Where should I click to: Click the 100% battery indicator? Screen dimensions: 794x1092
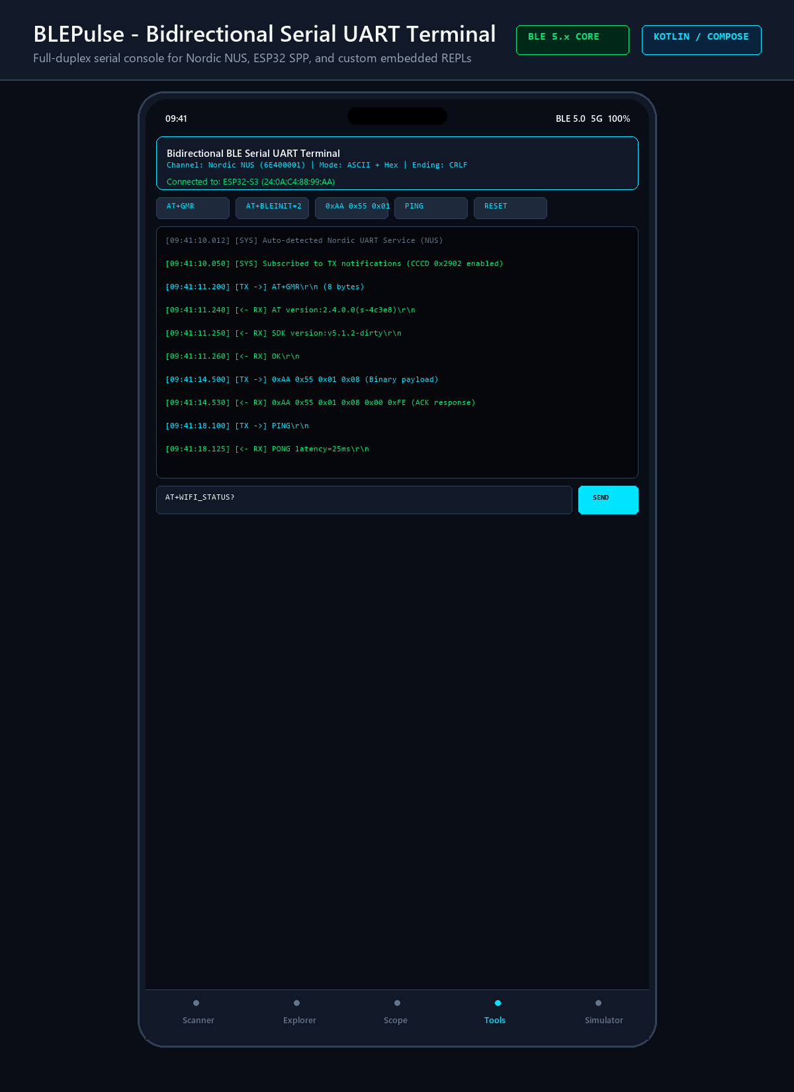(x=619, y=119)
